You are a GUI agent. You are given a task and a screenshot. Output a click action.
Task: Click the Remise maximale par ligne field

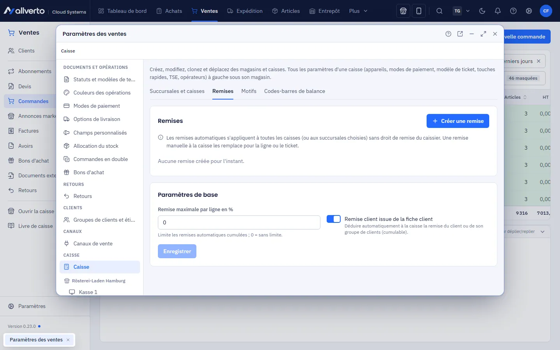point(239,222)
